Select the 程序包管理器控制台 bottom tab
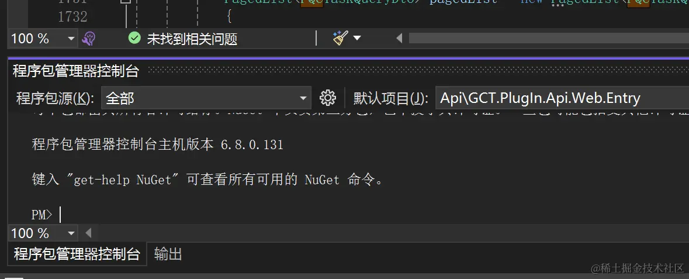The width and height of the screenshot is (689, 279). click(77, 254)
